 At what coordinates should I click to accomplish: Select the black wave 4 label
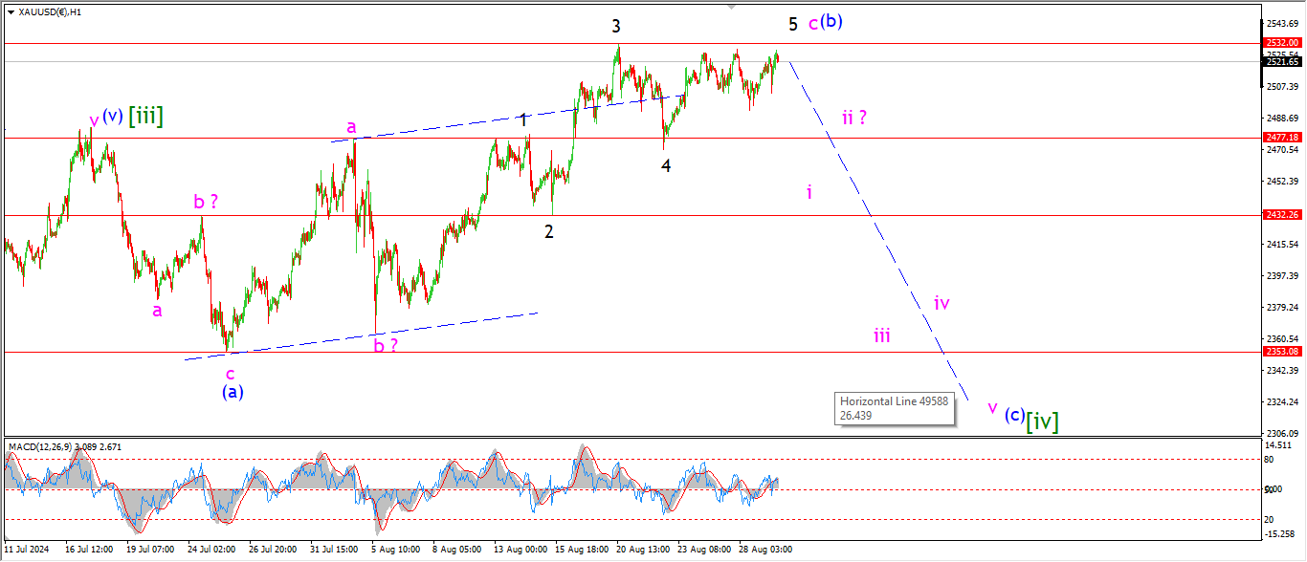click(x=666, y=165)
